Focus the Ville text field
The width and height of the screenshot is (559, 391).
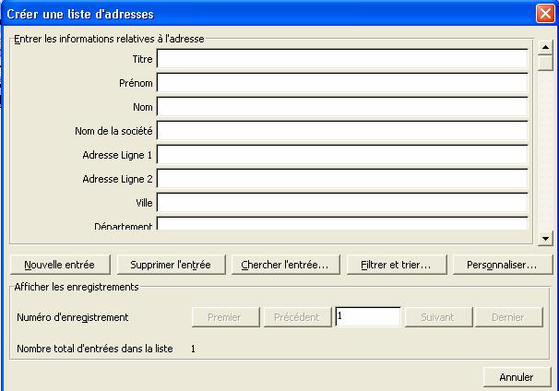point(341,203)
